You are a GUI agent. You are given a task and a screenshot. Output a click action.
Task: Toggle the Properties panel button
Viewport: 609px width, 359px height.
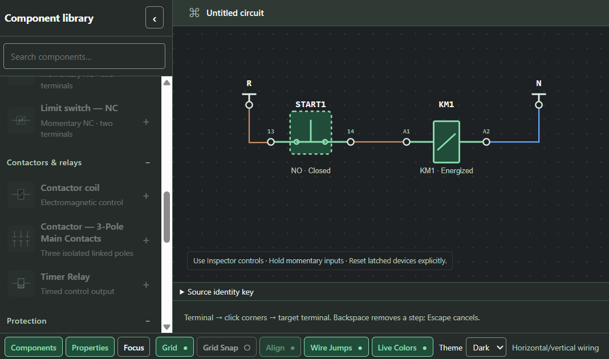click(x=90, y=347)
